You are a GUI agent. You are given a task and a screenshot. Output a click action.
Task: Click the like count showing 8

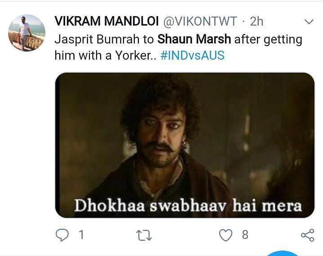[245, 234]
